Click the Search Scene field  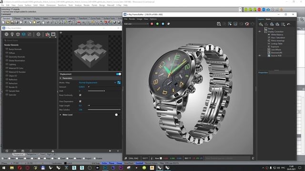tap(30, 40)
